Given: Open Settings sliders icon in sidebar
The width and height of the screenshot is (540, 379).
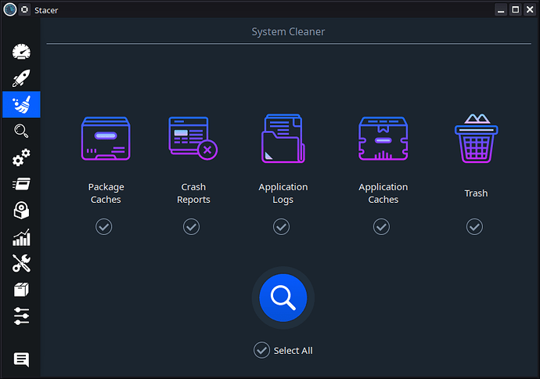Looking at the screenshot, I should 21,316.
